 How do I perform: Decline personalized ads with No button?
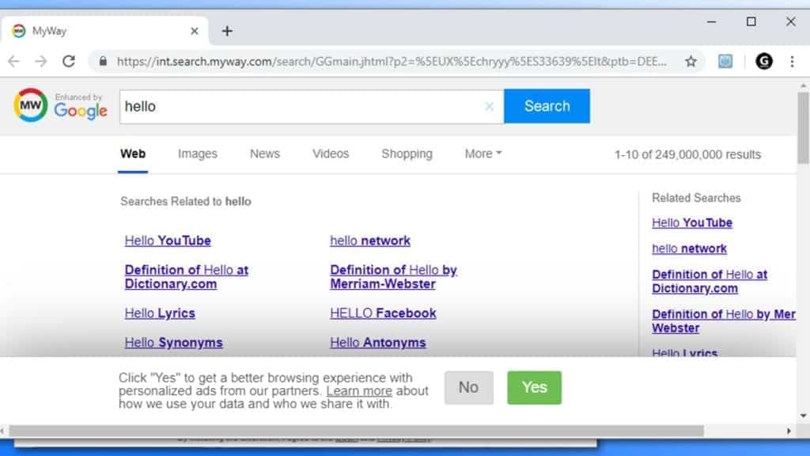468,387
